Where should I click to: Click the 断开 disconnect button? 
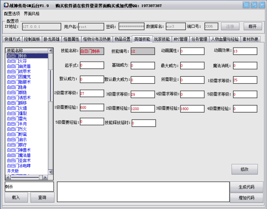[x=253, y=26]
